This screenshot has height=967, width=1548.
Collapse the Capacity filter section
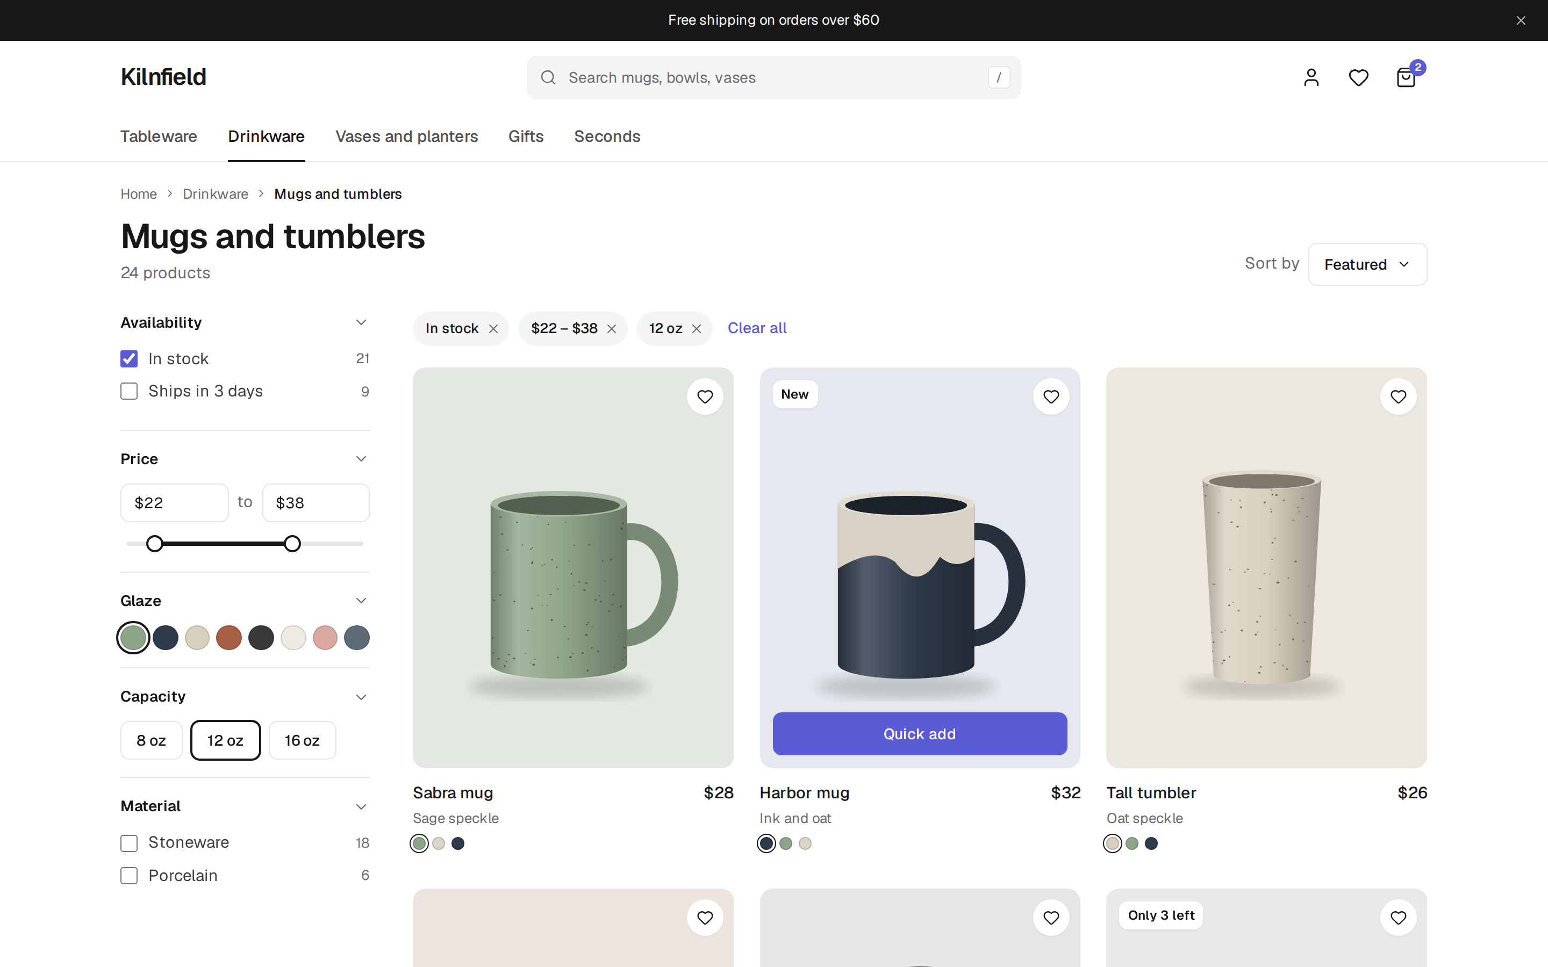click(x=361, y=697)
